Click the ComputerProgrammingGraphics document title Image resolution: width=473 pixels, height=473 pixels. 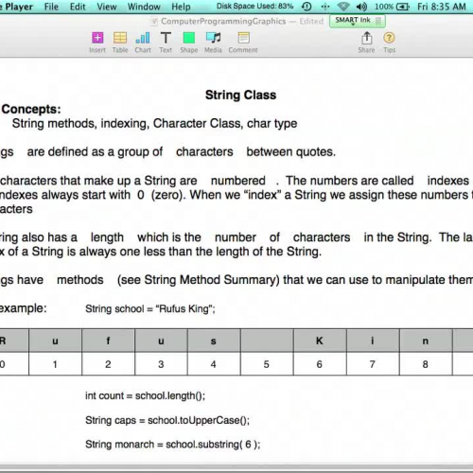[223, 21]
